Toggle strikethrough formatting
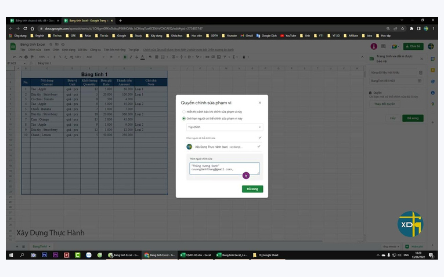 [x=136, y=57]
